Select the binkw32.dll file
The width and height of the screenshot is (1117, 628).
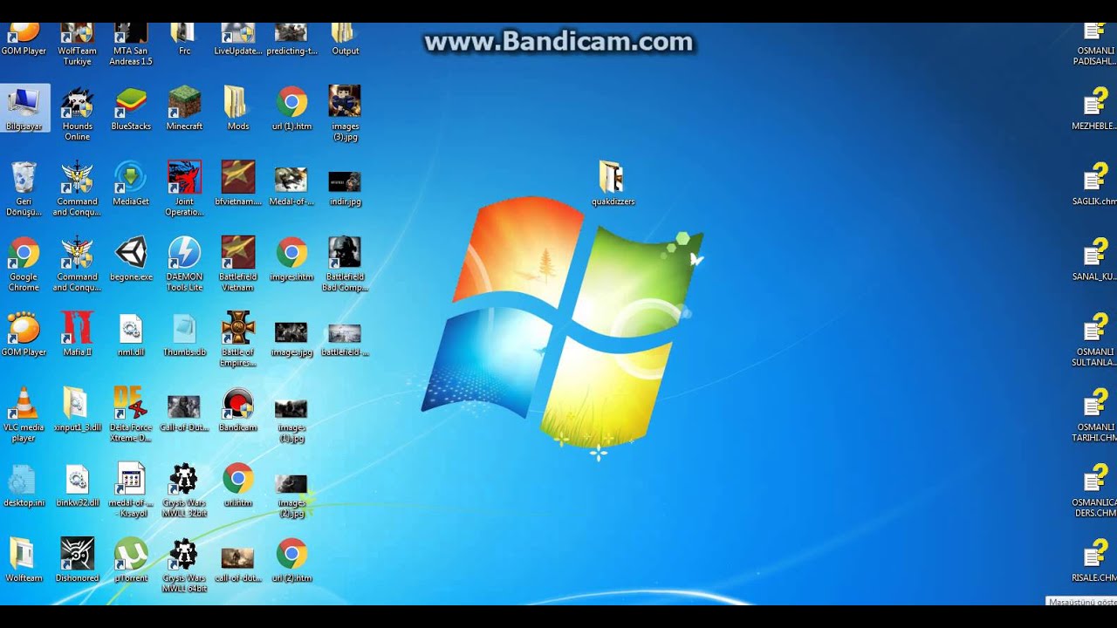coord(78,485)
